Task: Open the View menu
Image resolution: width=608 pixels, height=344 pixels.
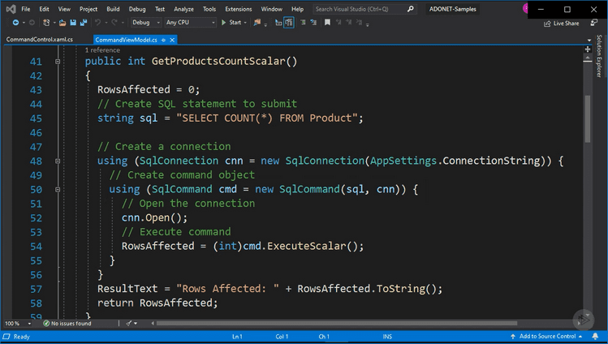Action: [x=64, y=9]
